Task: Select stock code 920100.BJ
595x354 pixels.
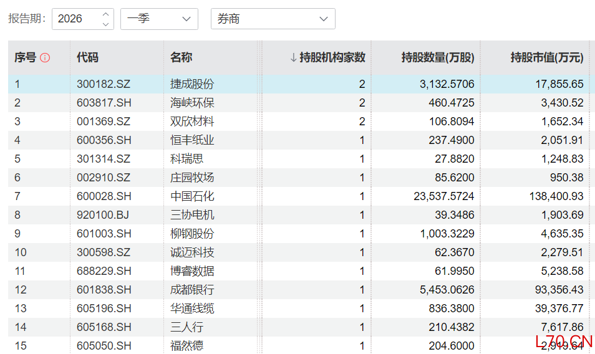Action: tap(103, 215)
